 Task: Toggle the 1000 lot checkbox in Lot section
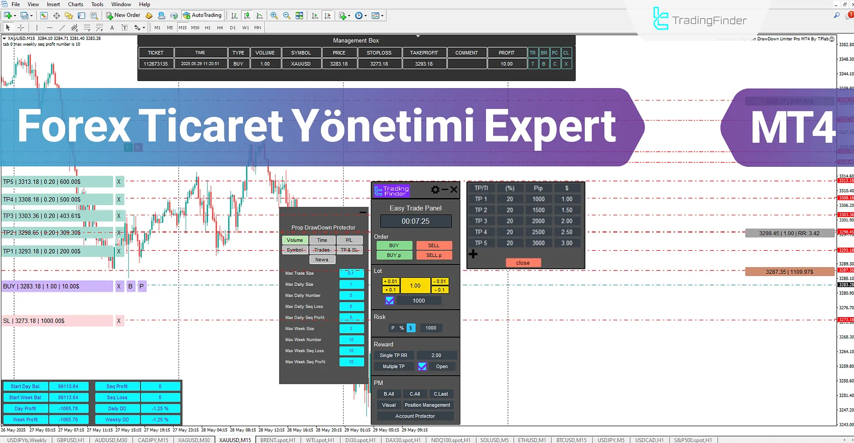point(390,300)
